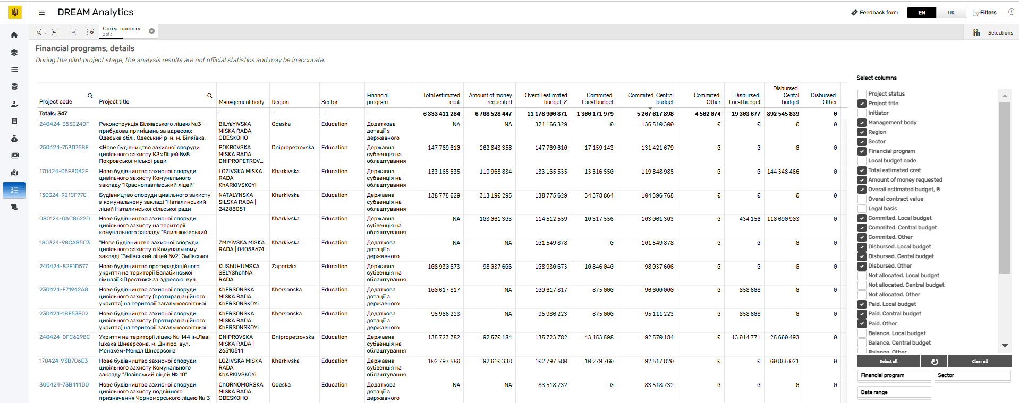Switch language to EN
1019x403 pixels.
point(922,13)
